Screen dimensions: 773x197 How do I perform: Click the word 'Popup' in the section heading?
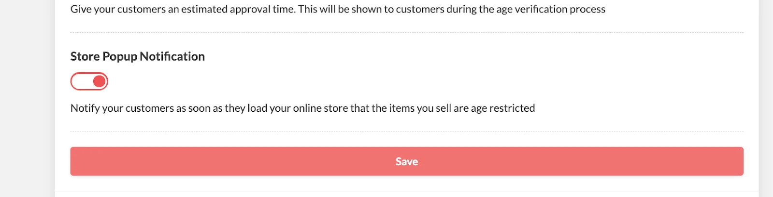(x=120, y=57)
